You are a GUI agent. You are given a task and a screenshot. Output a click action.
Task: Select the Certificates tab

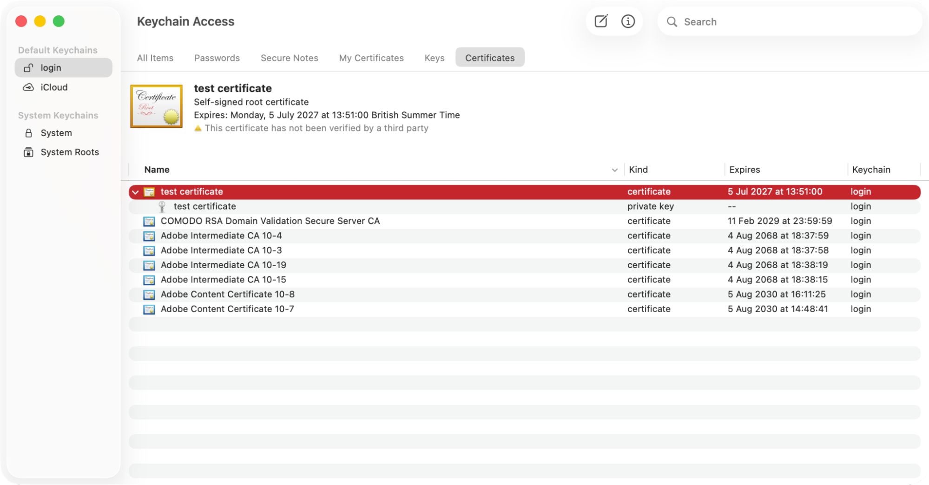point(490,58)
